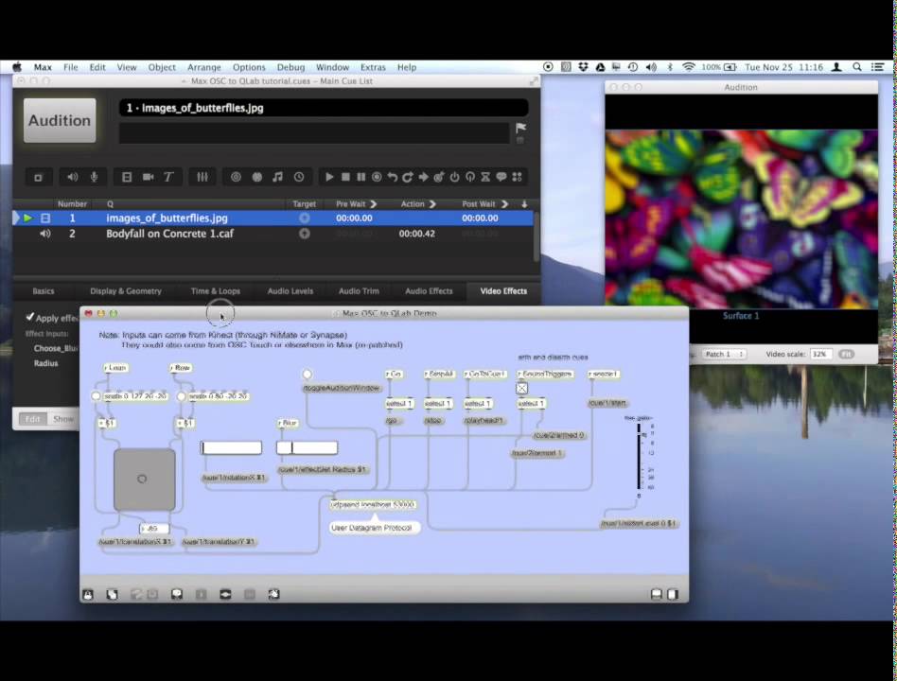Add a Video cue using filmstrip icon
Screen dimensions: 897x681
click(x=127, y=177)
